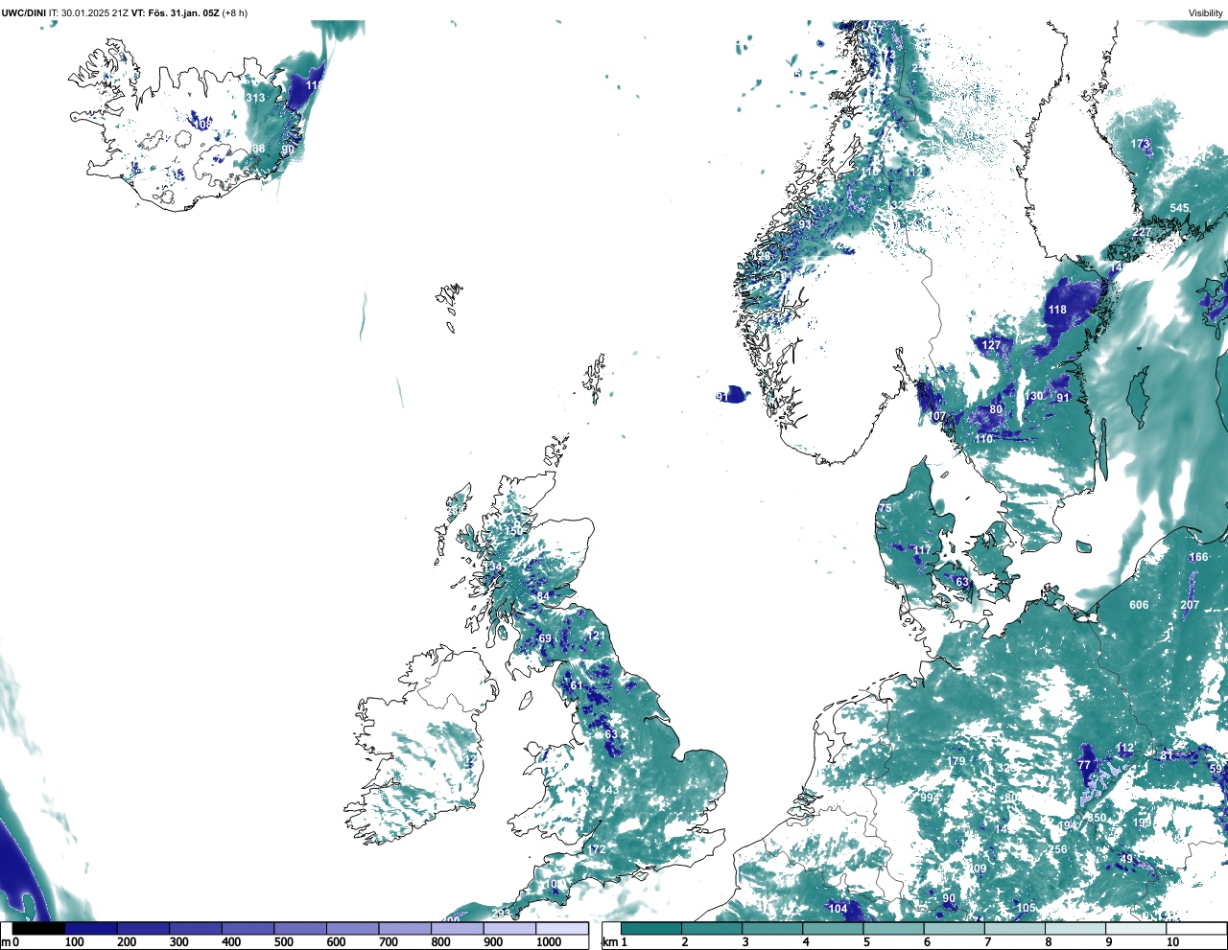Click the '10' km legend tick label
This screenshot has width=1228, height=950.
pos(1173,942)
